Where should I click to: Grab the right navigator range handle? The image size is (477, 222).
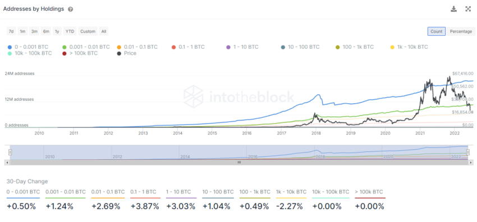(469, 152)
